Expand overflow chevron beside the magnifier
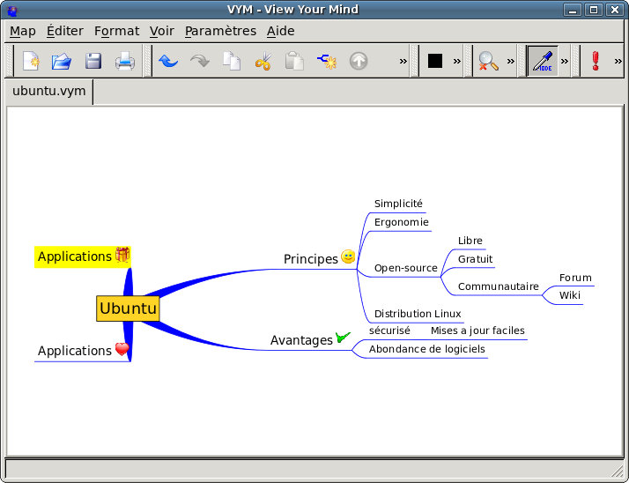 click(x=511, y=62)
